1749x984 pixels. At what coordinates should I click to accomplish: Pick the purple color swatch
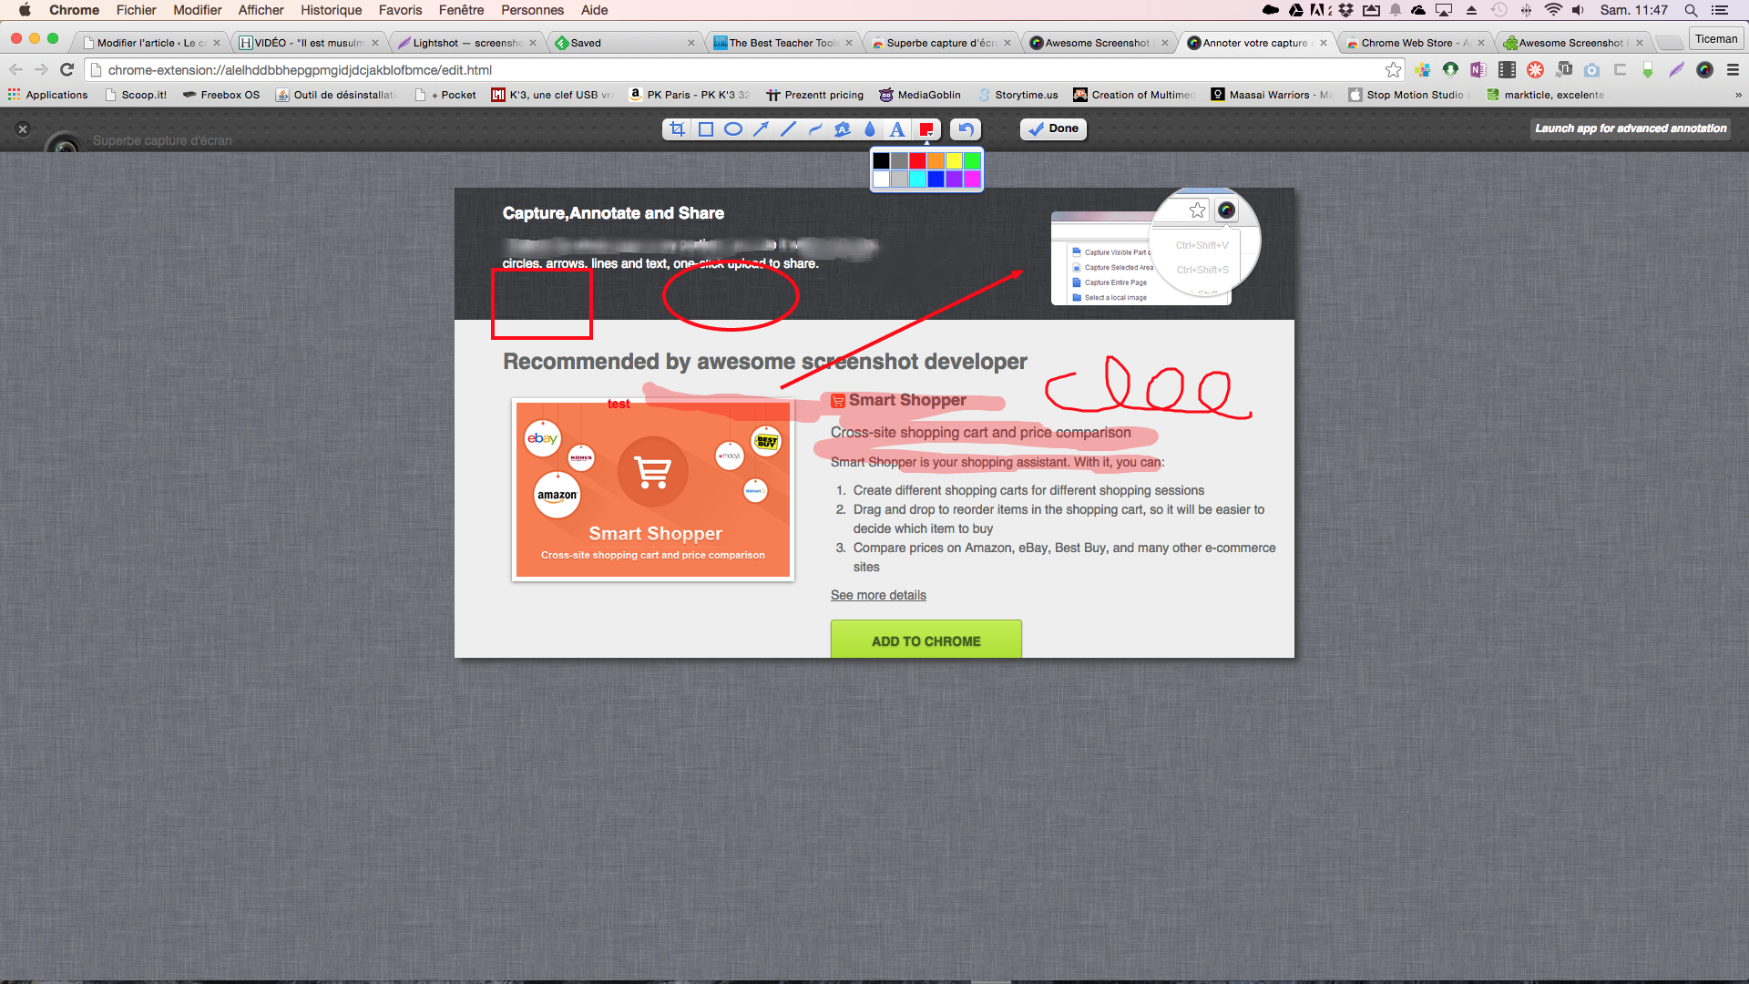coord(954,179)
